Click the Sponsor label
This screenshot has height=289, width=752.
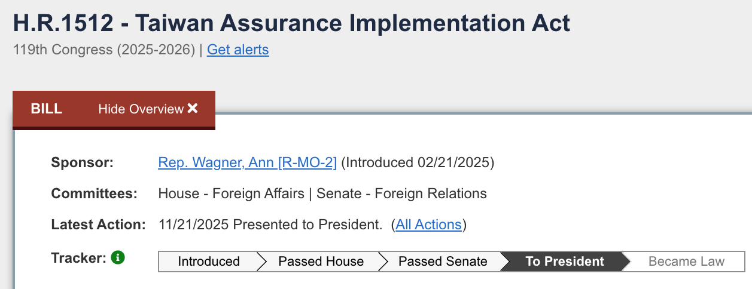point(82,162)
